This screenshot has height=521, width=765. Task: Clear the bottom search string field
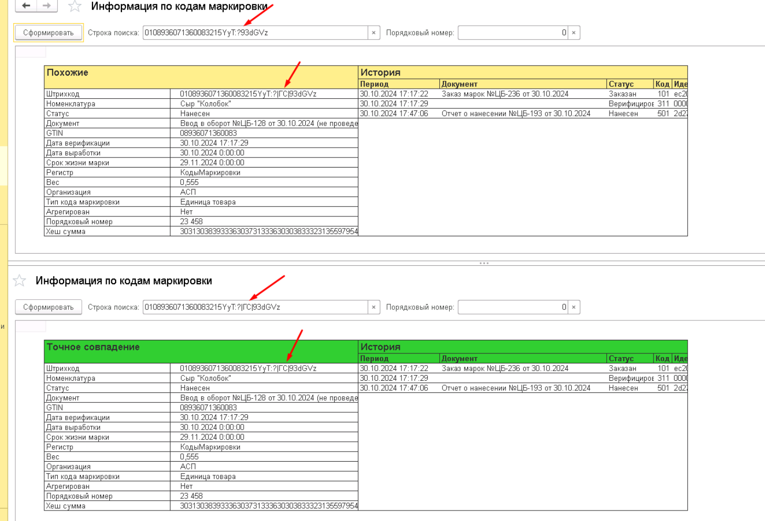374,307
